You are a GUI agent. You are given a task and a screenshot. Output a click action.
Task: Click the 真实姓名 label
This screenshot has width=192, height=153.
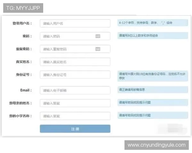(x=24, y=62)
